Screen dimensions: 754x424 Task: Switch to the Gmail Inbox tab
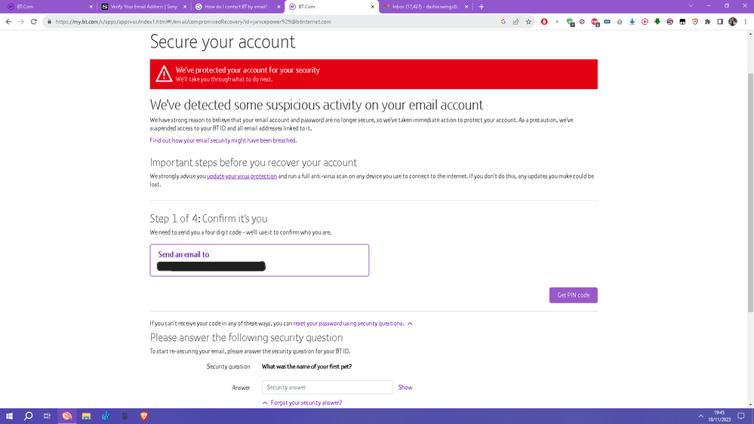[425, 7]
